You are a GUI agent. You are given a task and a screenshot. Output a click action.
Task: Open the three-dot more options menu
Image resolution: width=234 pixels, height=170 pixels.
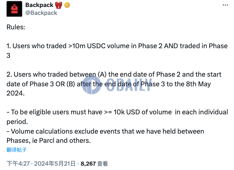click(225, 5)
